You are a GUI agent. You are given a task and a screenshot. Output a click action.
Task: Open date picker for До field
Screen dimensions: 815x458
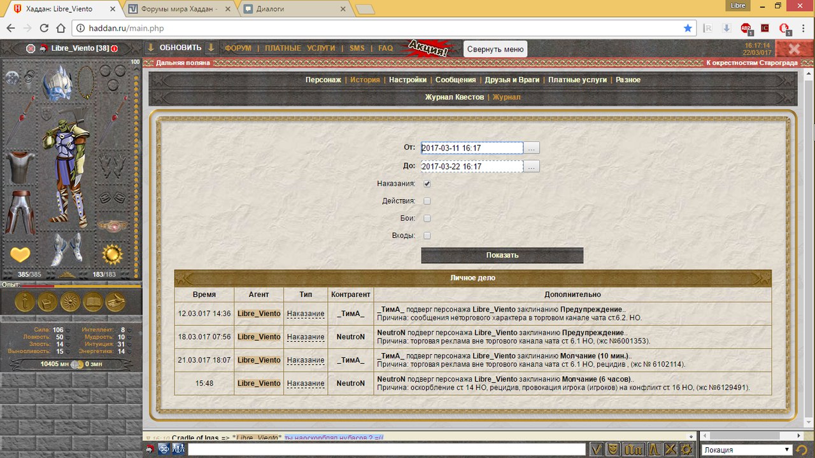(x=532, y=166)
